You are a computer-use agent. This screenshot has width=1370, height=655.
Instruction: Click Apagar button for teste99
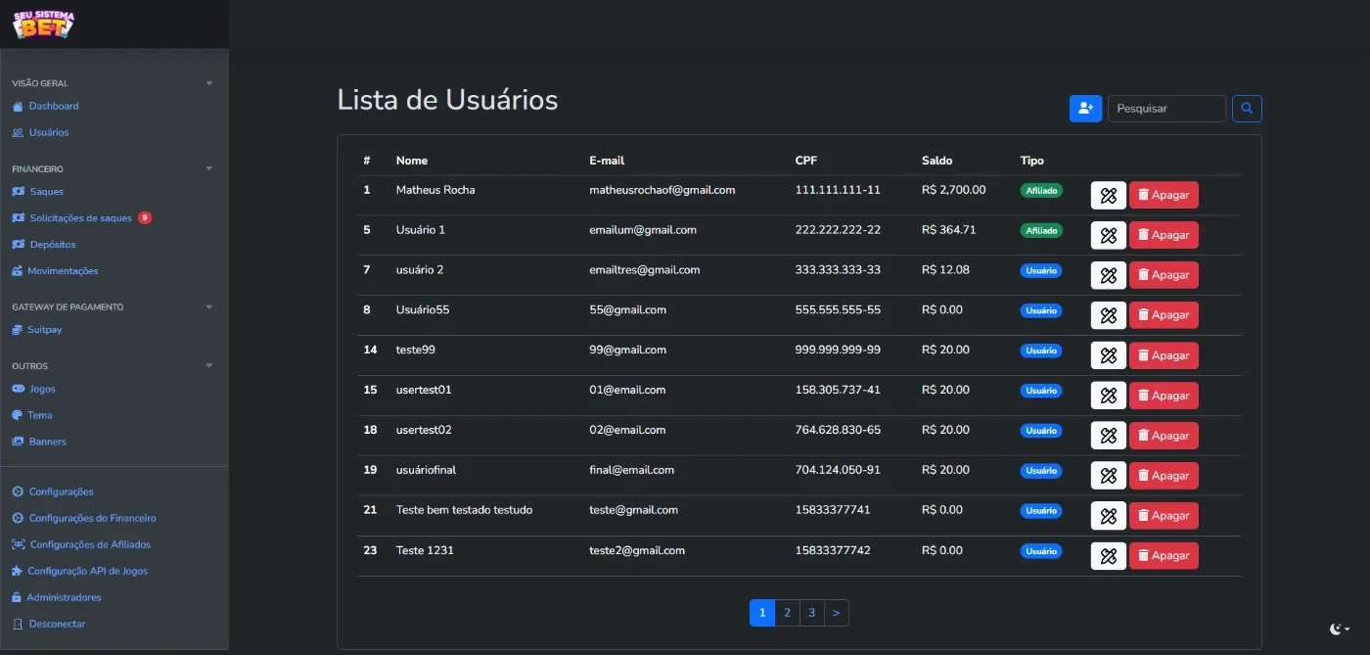1164,355
